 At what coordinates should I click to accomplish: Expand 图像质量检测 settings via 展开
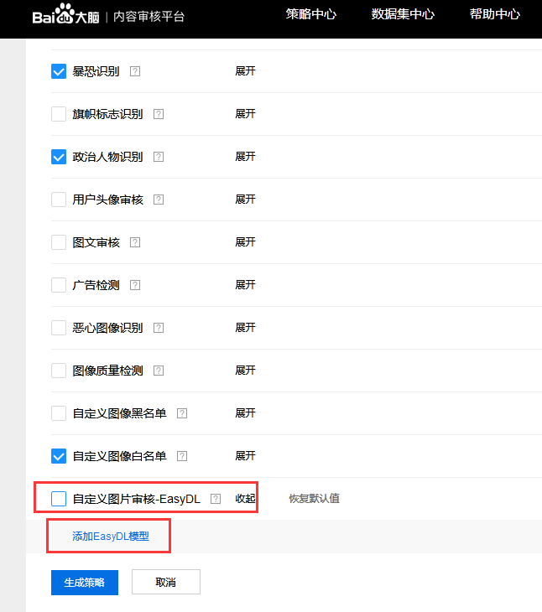coord(245,370)
